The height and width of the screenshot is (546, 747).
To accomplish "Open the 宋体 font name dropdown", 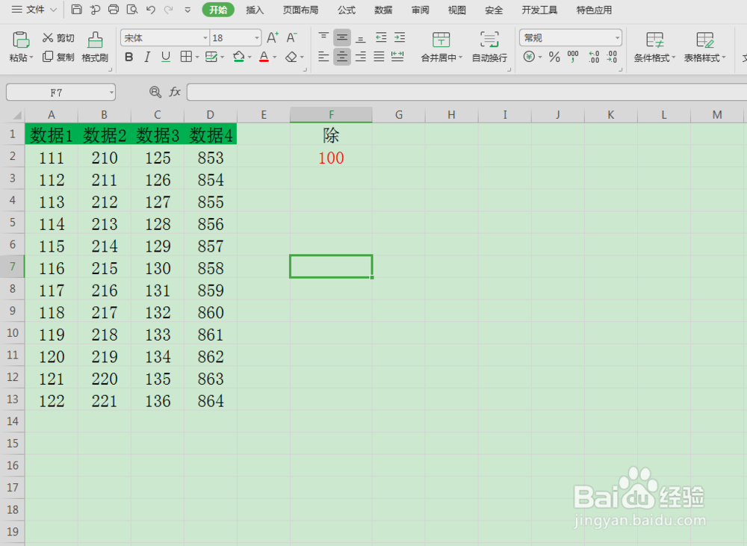I will (205, 37).
